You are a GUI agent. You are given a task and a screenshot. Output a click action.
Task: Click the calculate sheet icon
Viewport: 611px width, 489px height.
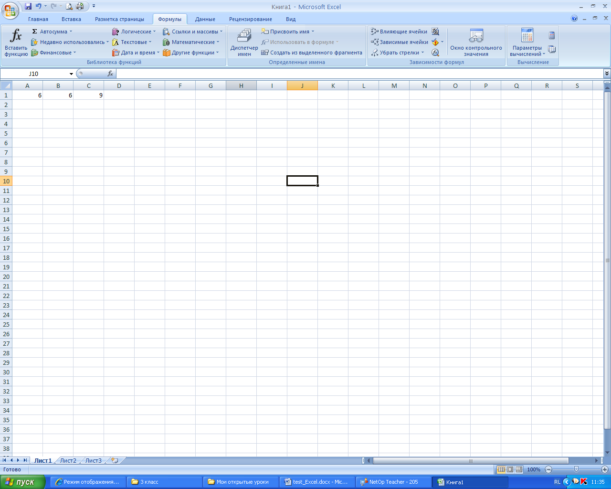(552, 49)
